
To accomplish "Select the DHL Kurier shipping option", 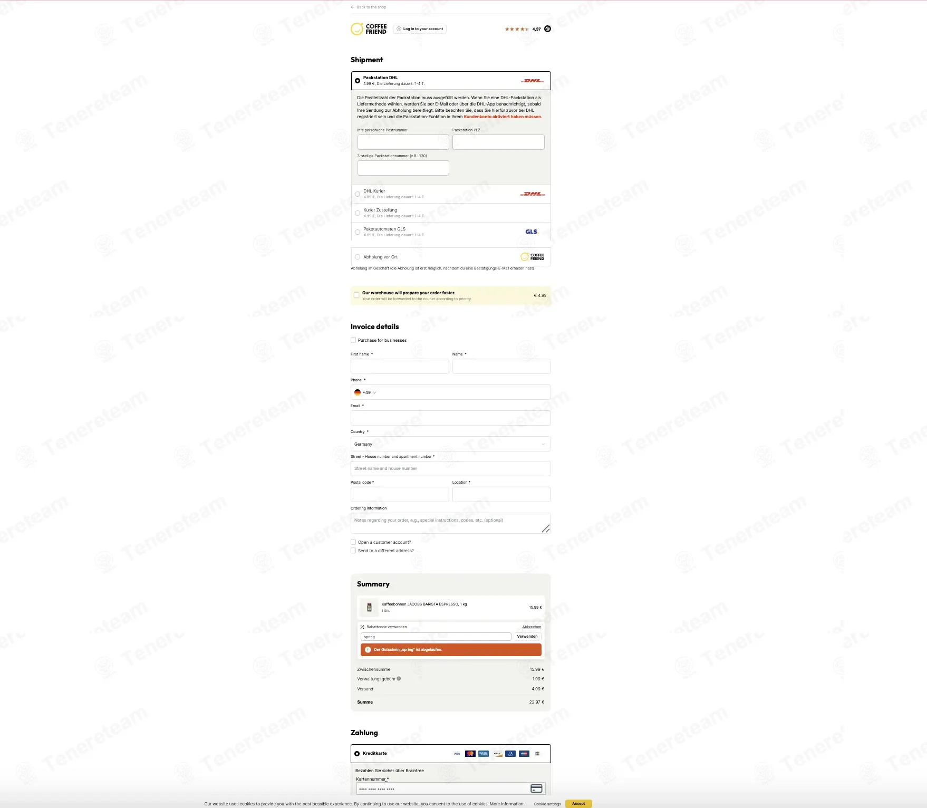I will tap(358, 194).
